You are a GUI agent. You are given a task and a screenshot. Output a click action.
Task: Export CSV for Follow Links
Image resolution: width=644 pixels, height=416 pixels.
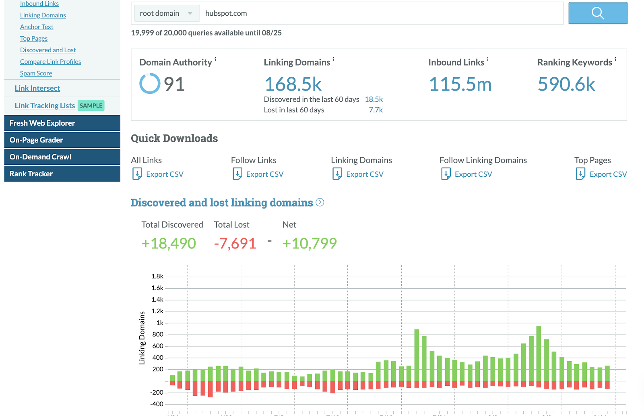[x=265, y=174]
